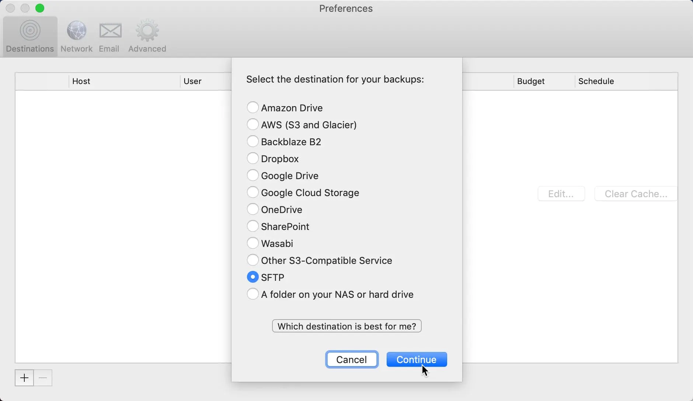
Task: Add a new destination with plus button
Action: 24,378
